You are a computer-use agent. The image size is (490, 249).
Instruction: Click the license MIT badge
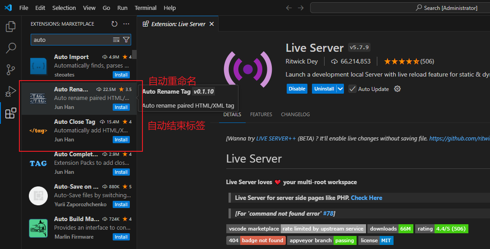pyautogui.click(x=376, y=240)
